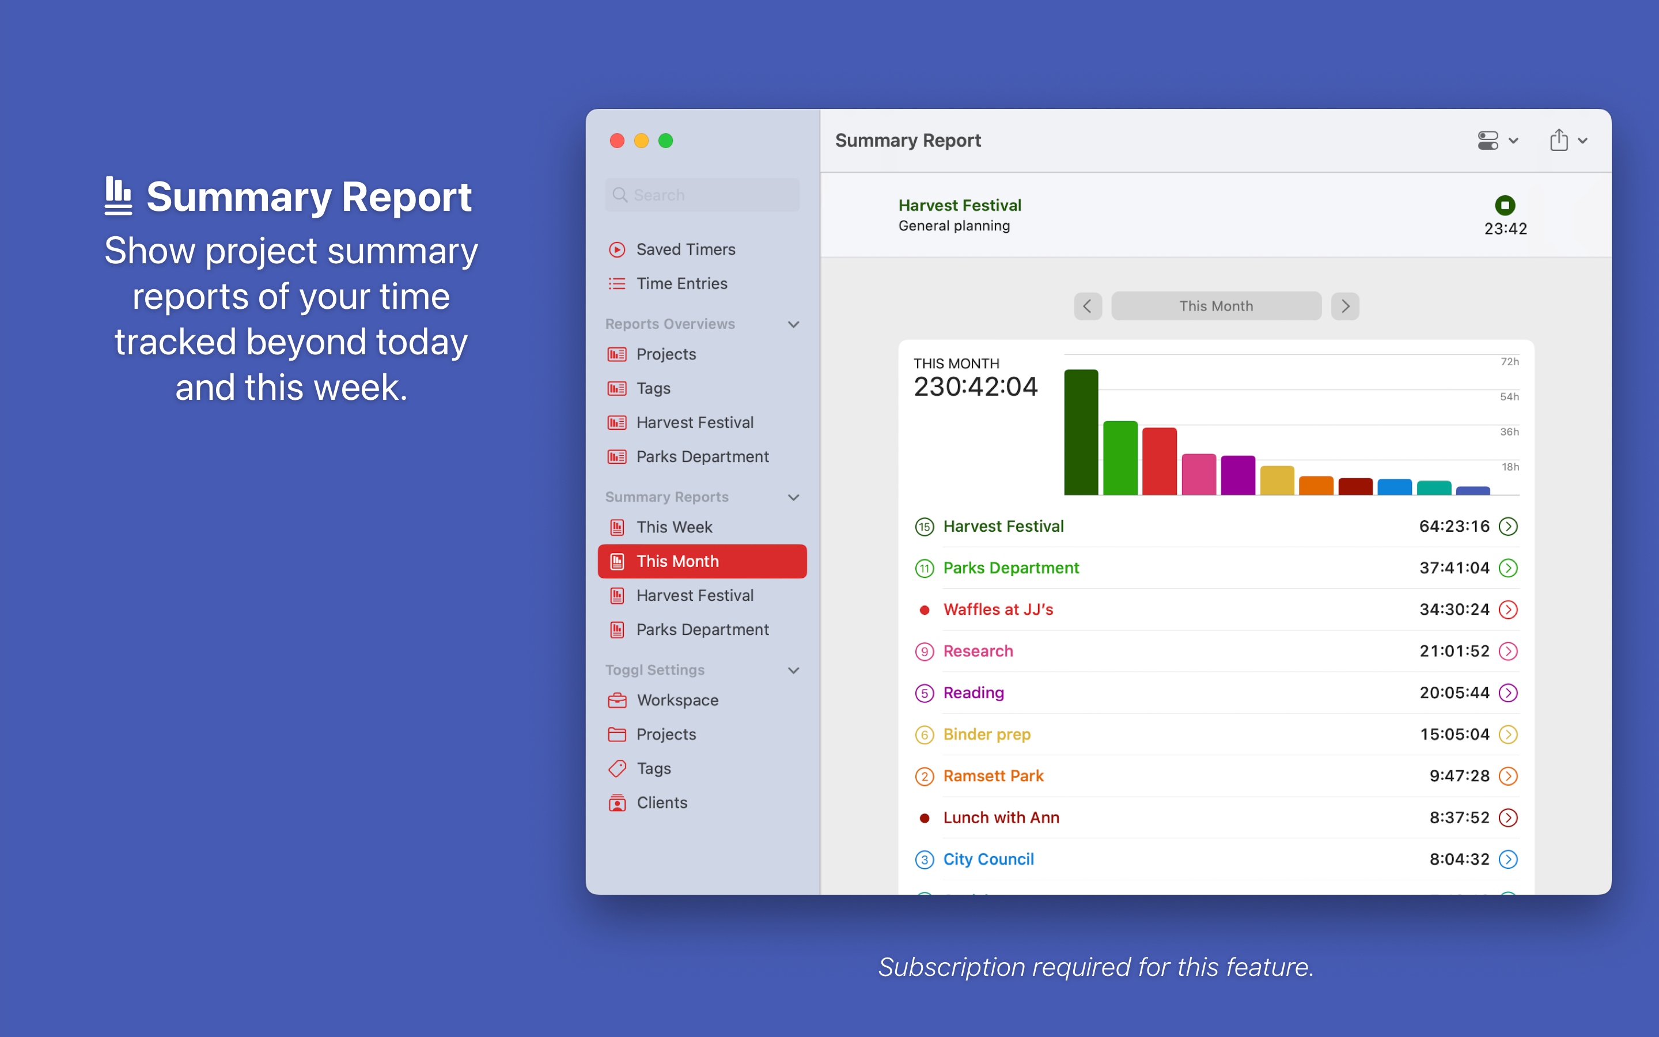The width and height of the screenshot is (1659, 1037).
Task: Open Tags reports overview
Action: click(702, 388)
